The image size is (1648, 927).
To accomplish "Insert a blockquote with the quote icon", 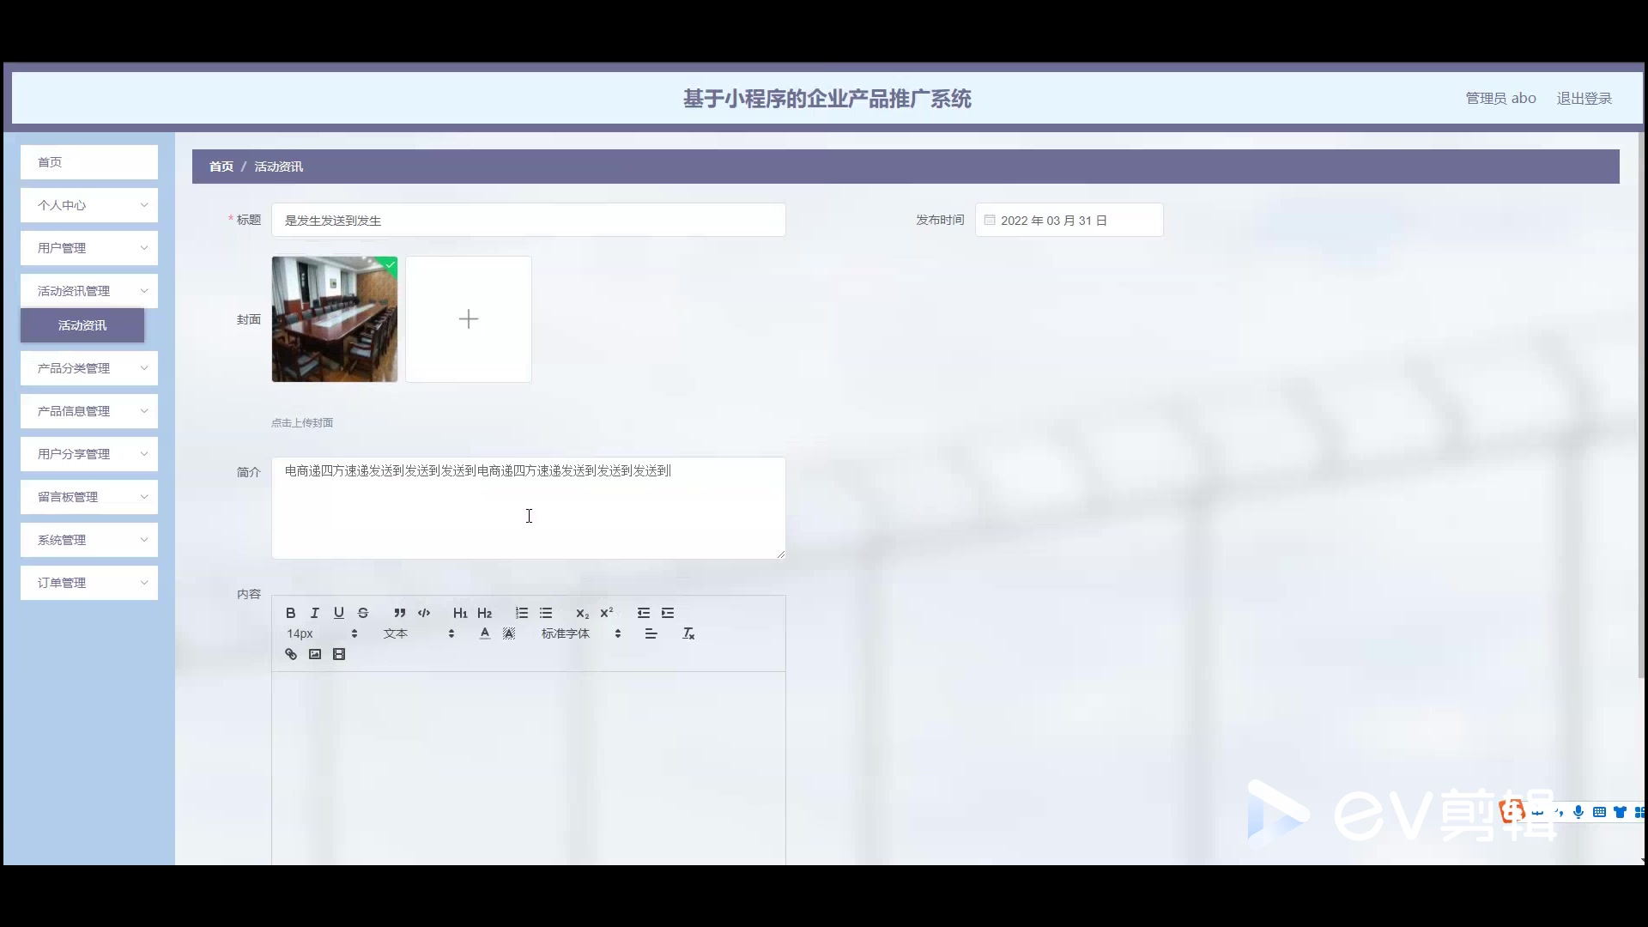I will (x=399, y=613).
